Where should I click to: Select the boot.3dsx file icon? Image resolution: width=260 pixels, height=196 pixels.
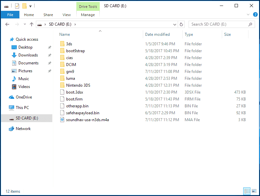pos(62,92)
